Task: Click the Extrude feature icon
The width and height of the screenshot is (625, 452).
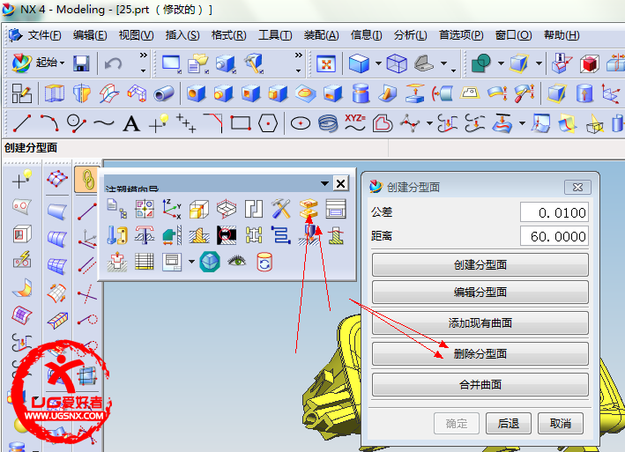Action: [54, 94]
